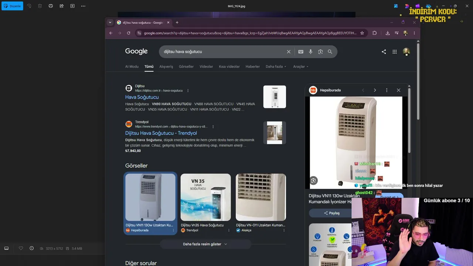
Task: Close the Hepsiburada image panel
Action: [x=398, y=90]
